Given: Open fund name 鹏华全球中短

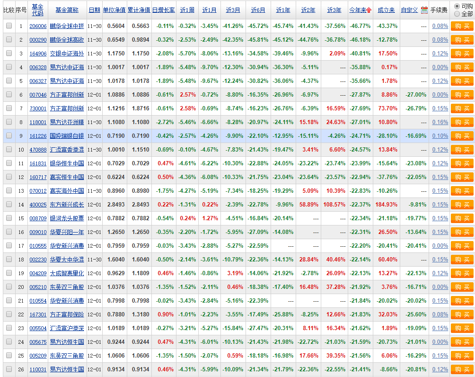Looking at the screenshot, I should [x=67, y=26].
